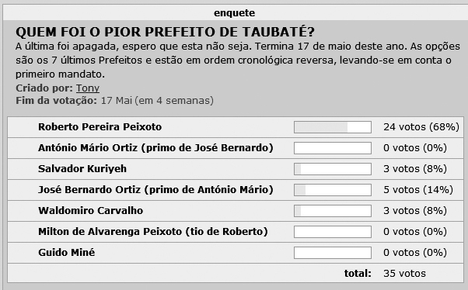The width and height of the screenshot is (468, 290).
Task: Click the 5 votos (14%) result
Action: click(418, 190)
